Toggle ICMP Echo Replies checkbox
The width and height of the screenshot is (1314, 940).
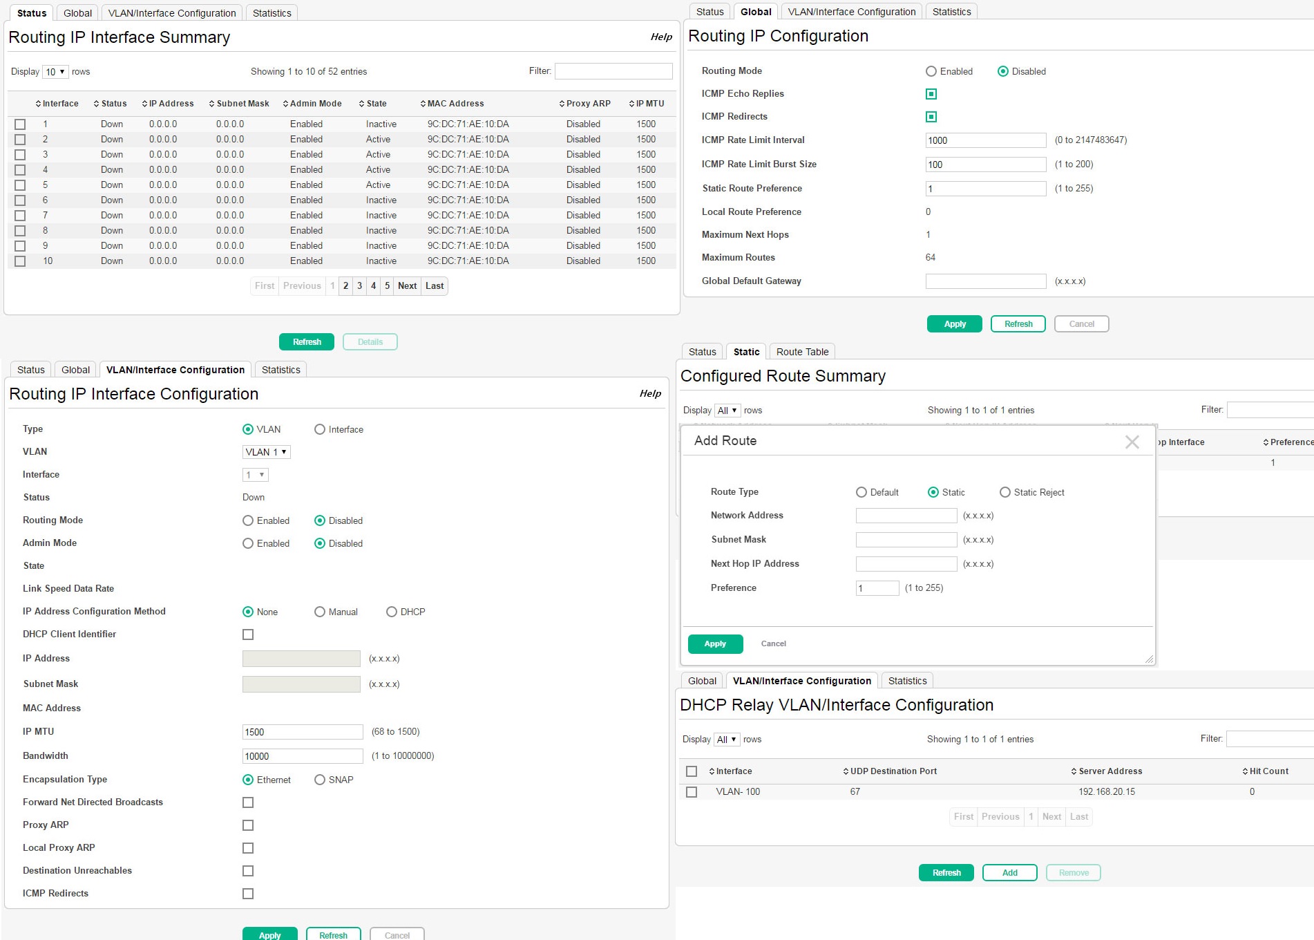pyautogui.click(x=931, y=94)
